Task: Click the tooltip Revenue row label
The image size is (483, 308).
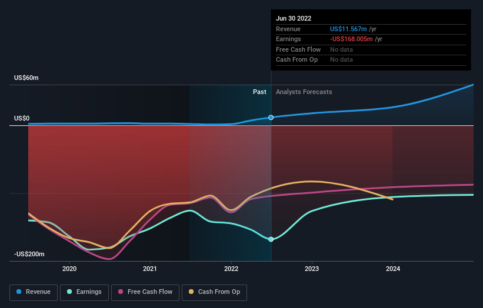Action: (x=288, y=29)
